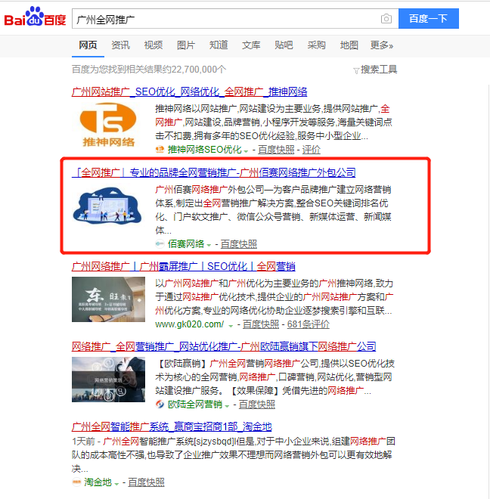Expand dropdown arrow after 淘金地

[116, 484]
